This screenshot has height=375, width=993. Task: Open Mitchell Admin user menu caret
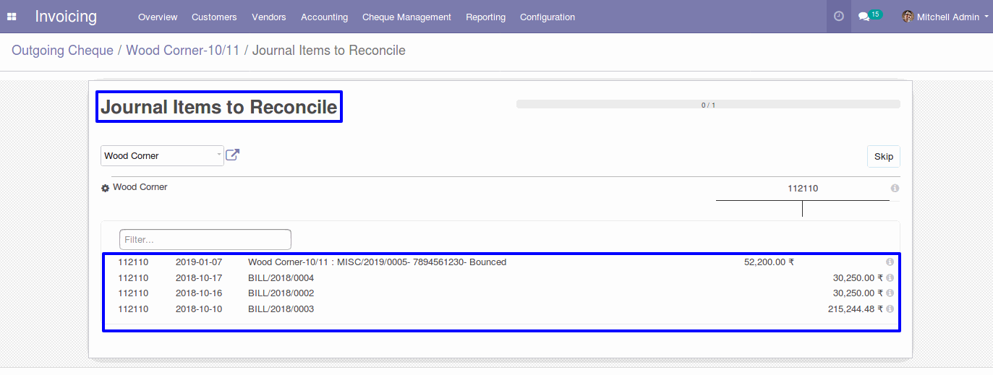pos(986,17)
